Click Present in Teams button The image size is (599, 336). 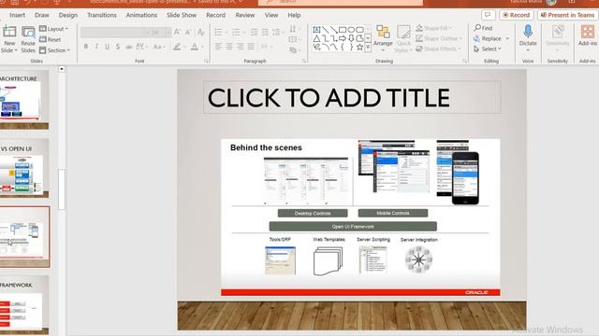click(568, 15)
